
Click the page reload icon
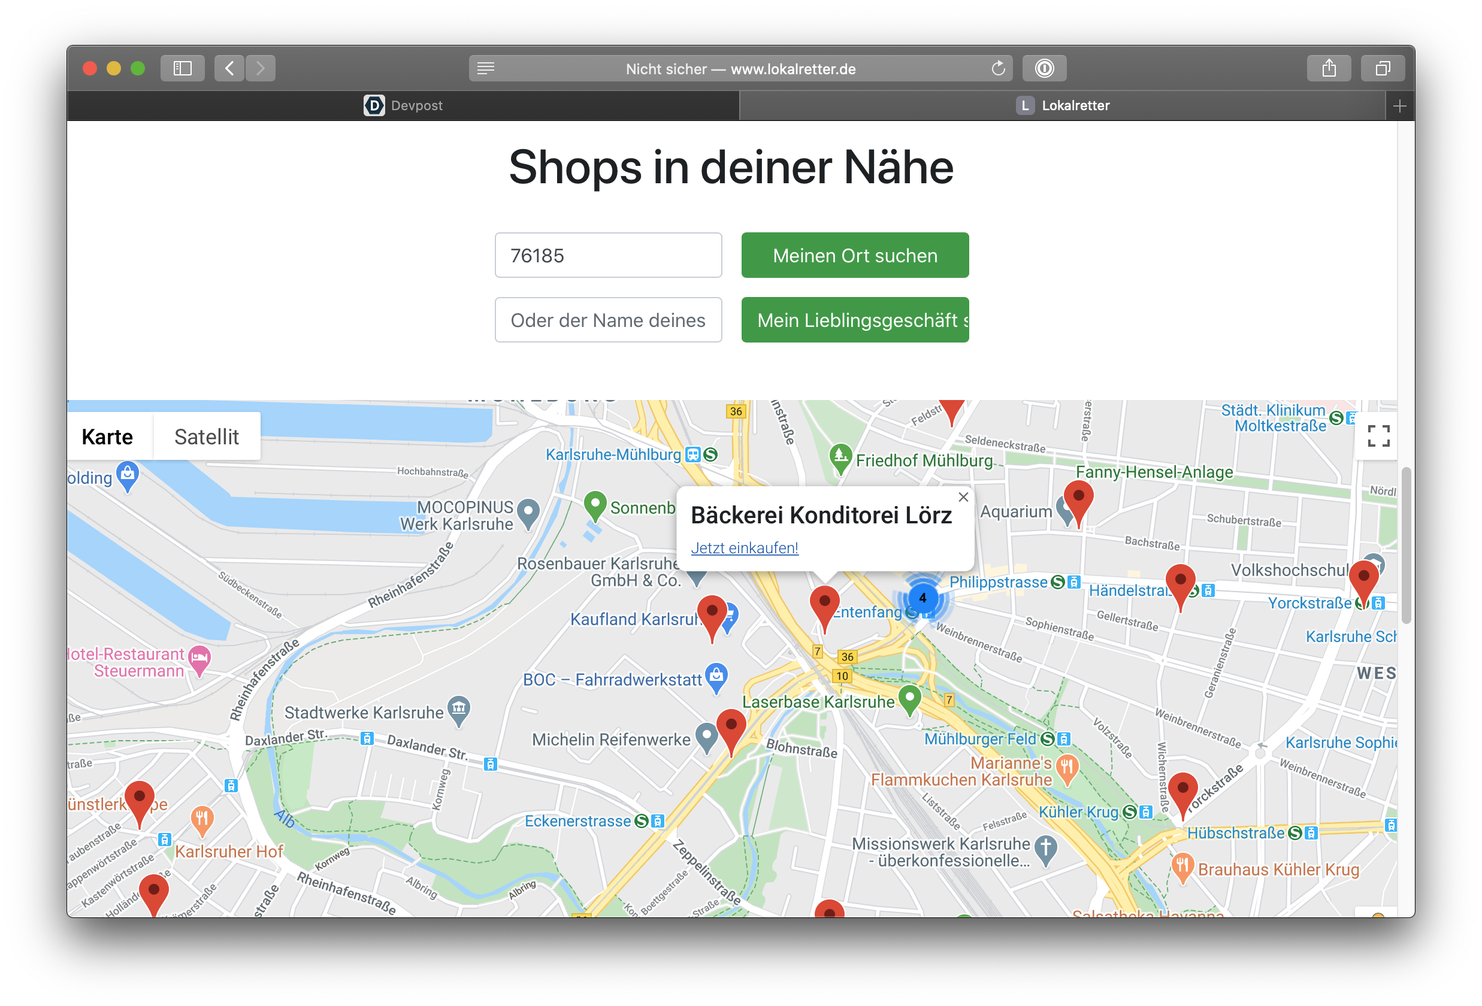[998, 68]
